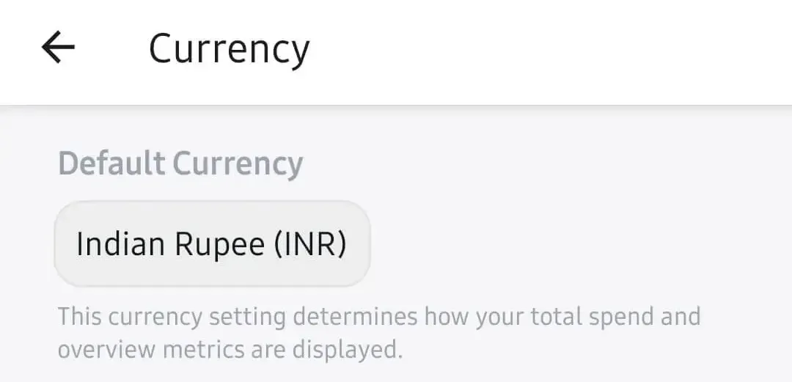Tap the word "Rupee" in the currency field
Viewport: 792px width, 382px height.
[219, 245]
